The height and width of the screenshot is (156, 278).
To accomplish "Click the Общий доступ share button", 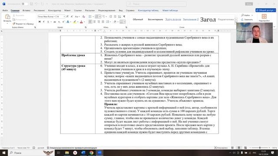I will (x=265, y=10).
